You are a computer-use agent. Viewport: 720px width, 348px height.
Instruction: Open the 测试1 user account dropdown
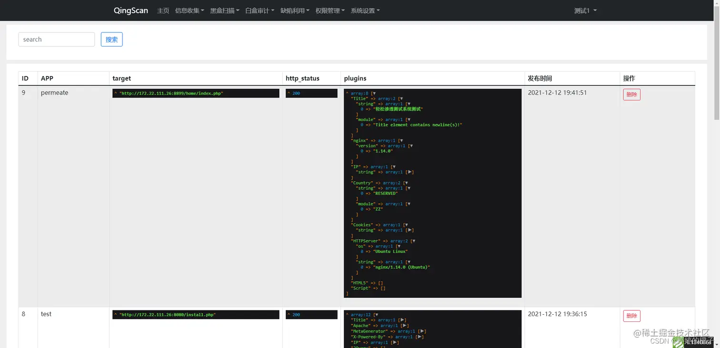pos(585,10)
